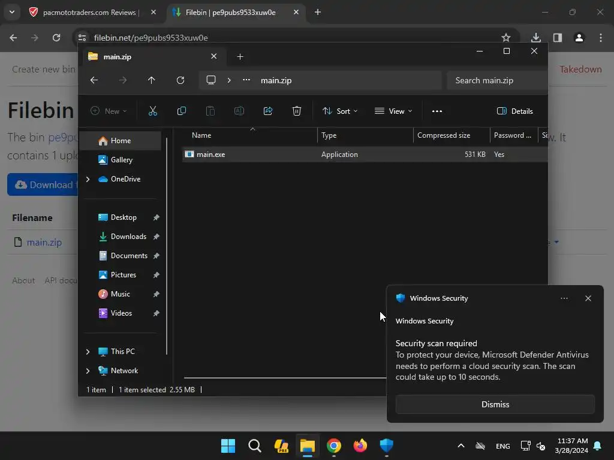Click the Paste clipboard icon in Explorer
614x460 pixels.
210,111
